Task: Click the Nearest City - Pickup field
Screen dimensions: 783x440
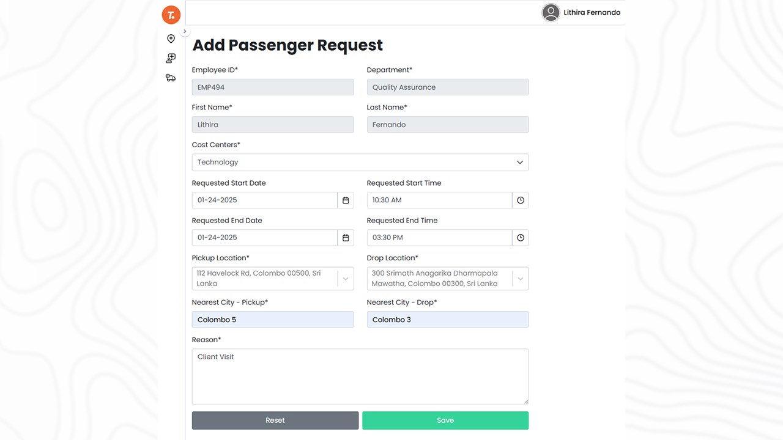Action: tap(273, 320)
